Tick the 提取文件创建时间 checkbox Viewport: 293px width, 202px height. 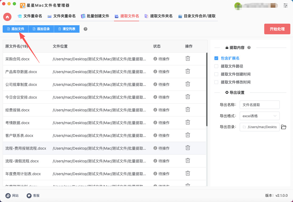(216, 74)
